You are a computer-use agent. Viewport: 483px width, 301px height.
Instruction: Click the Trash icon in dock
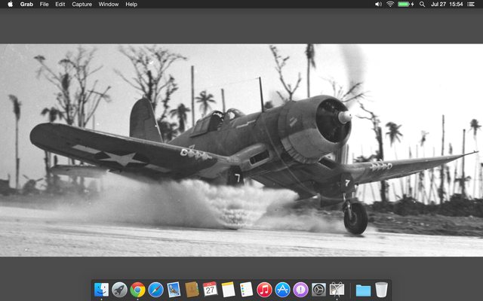click(382, 290)
